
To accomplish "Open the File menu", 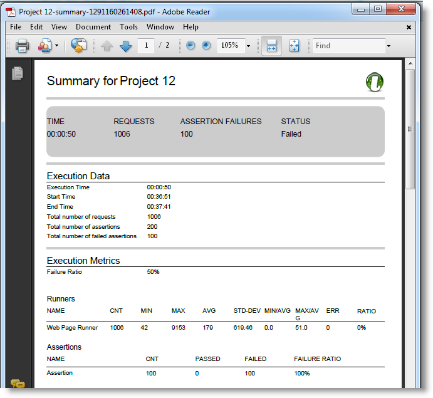I will click(16, 27).
